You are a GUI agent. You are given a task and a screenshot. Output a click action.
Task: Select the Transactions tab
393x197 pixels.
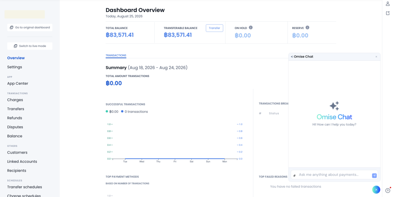coord(116,55)
